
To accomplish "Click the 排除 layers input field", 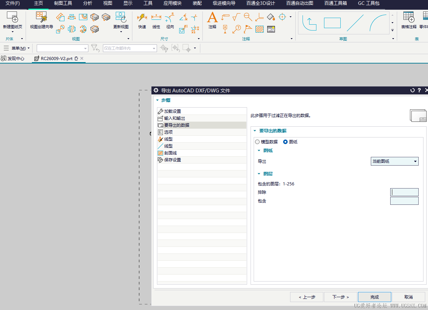I will pos(404,192).
